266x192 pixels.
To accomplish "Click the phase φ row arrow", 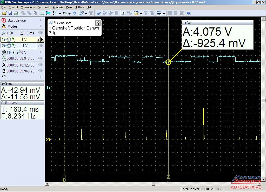I will pos(40,77).
